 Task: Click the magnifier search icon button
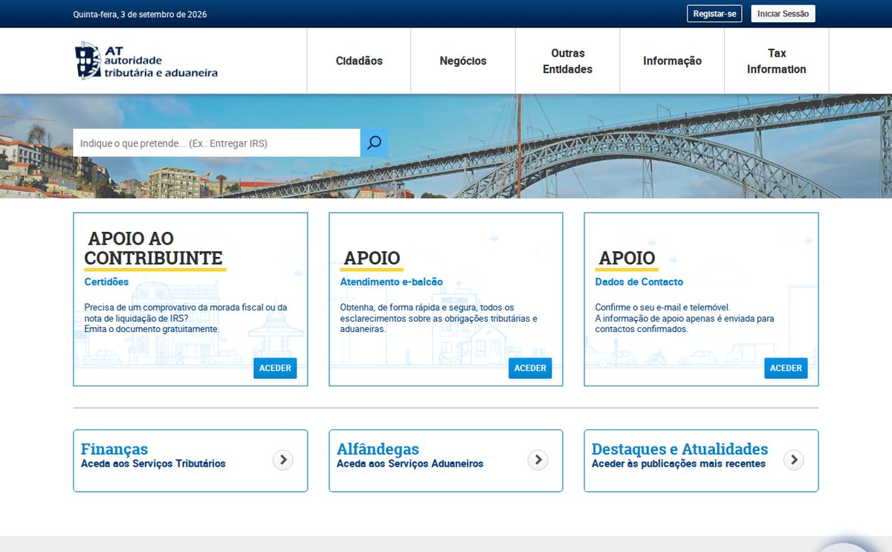tap(374, 143)
